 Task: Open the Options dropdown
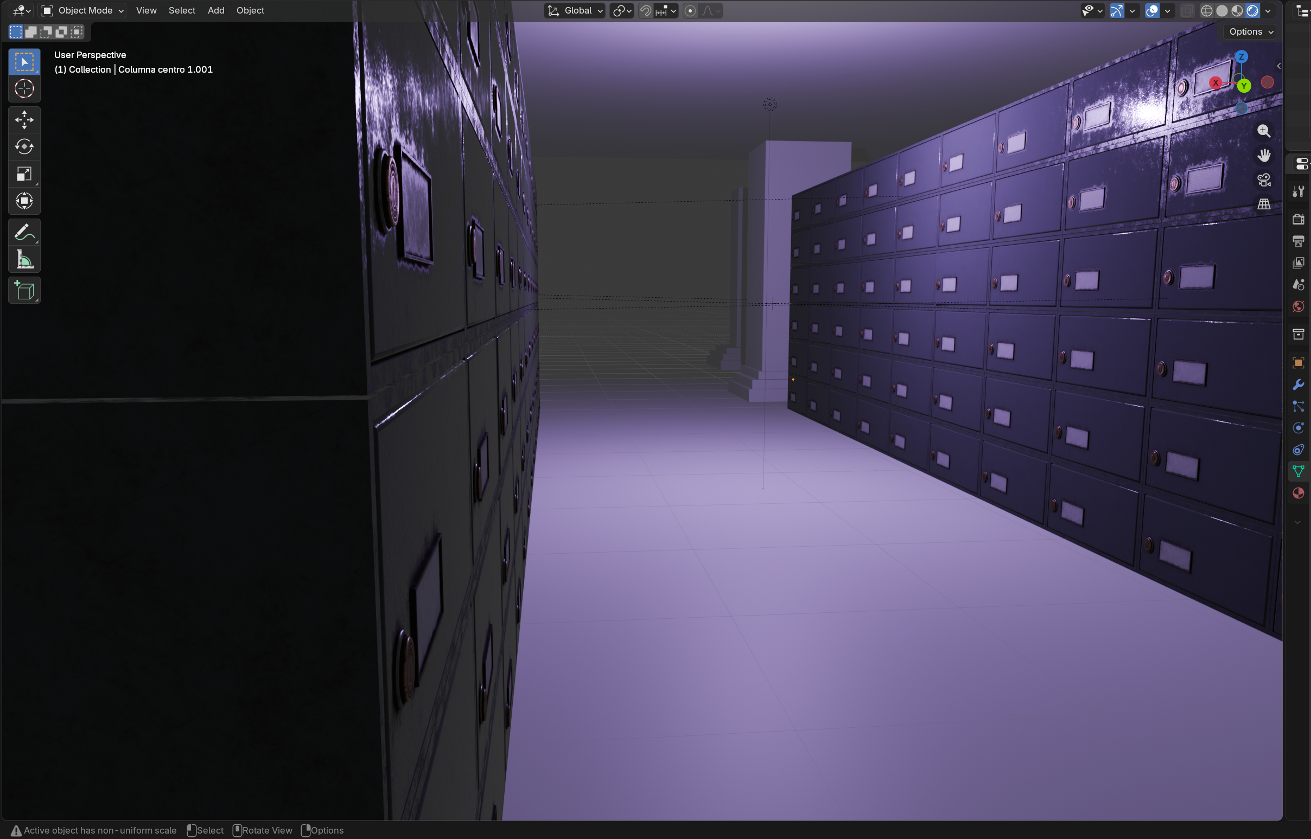1251,31
